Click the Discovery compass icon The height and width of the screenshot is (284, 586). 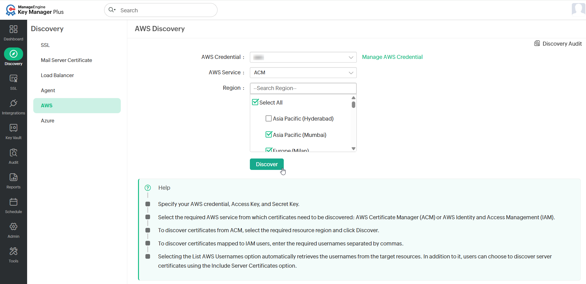pos(14,54)
